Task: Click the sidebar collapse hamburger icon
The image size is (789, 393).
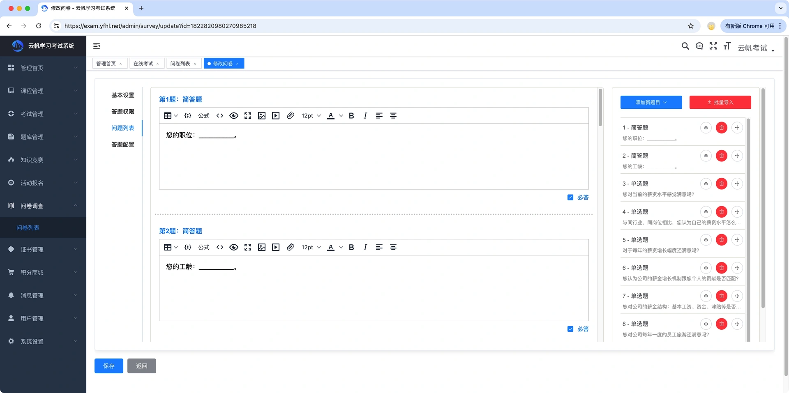Action: click(97, 46)
